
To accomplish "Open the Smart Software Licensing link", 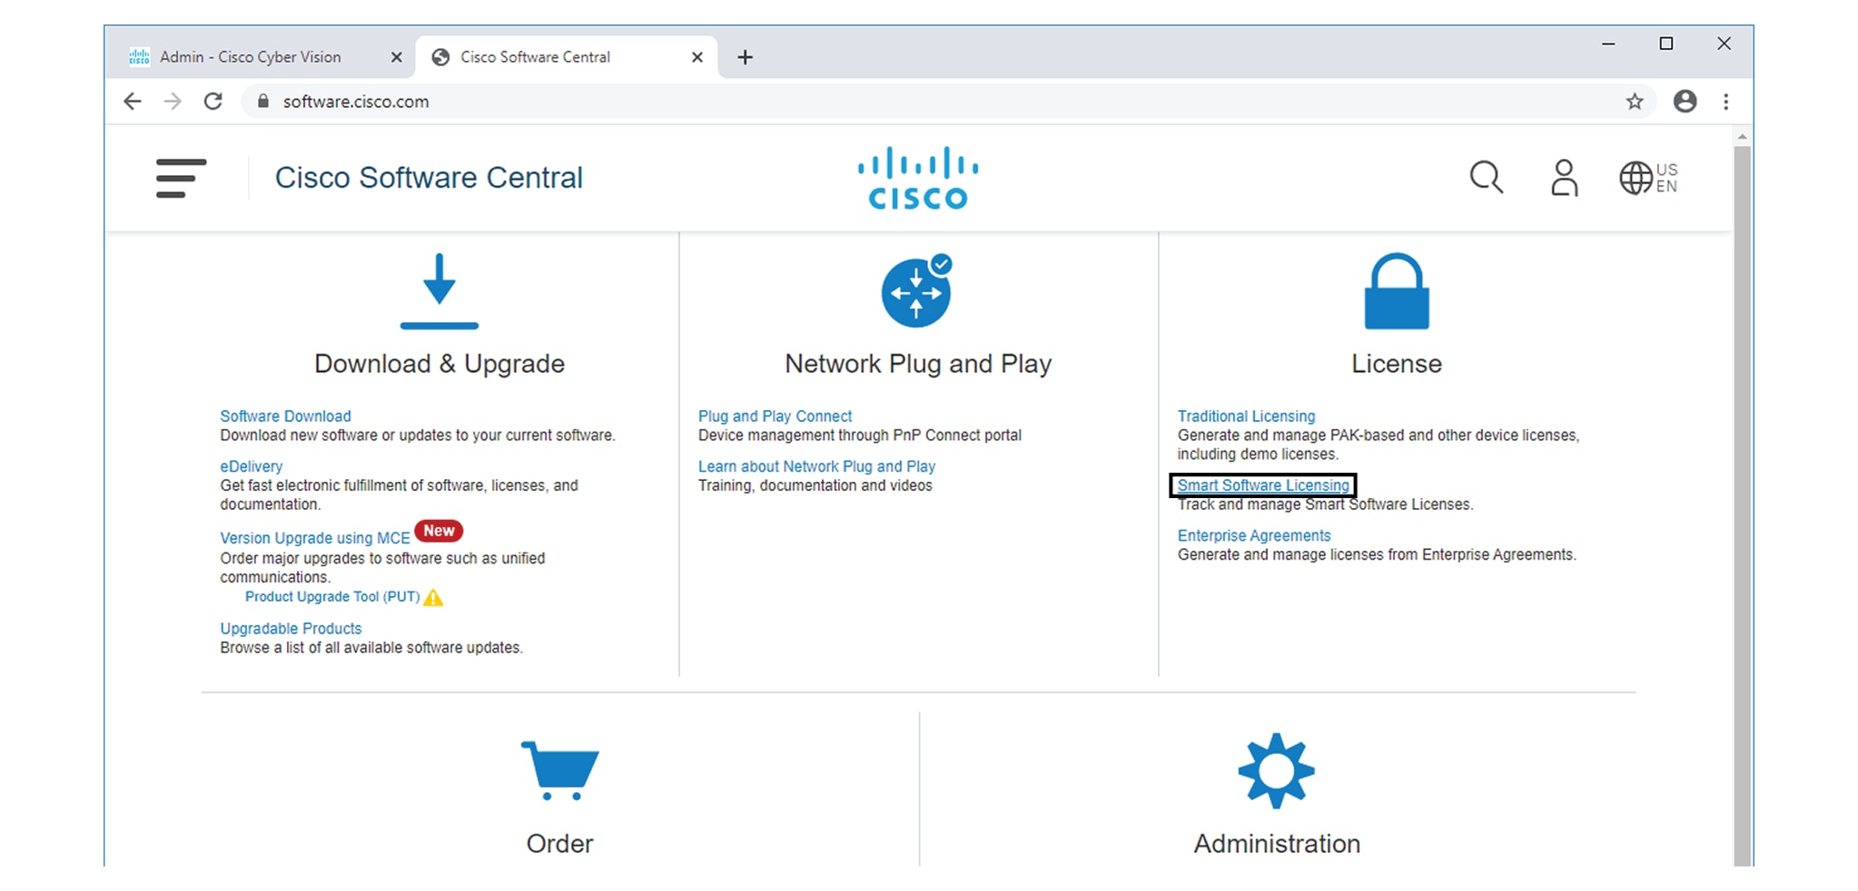I will point(1263,485).
